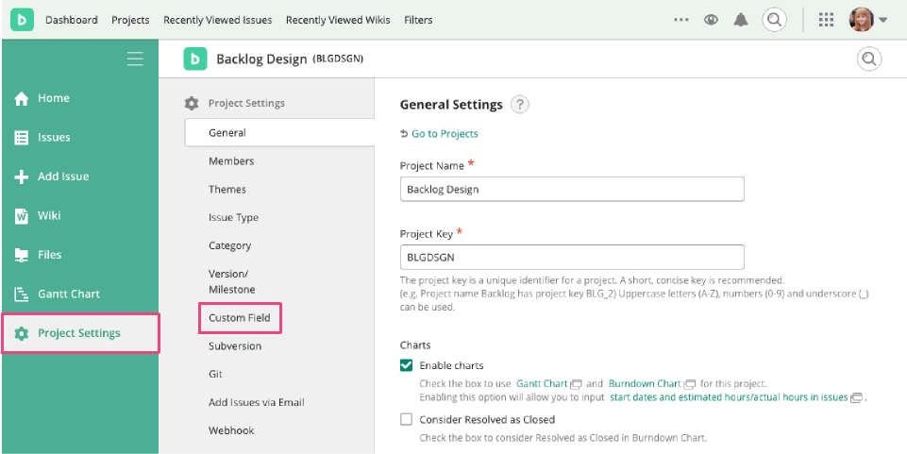The height and width of the screenshot is (454, 907).
Task: Click the Project Key input field
Action: point(572,258)
